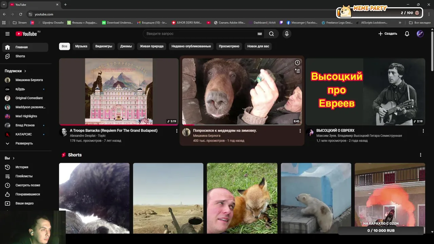This screenshot has width=434, height=244.
Task: Select the Живая природа filter chip
Action: coord(152,46)
